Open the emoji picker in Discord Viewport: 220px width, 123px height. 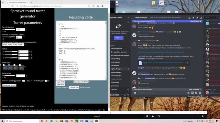[200, 93]
